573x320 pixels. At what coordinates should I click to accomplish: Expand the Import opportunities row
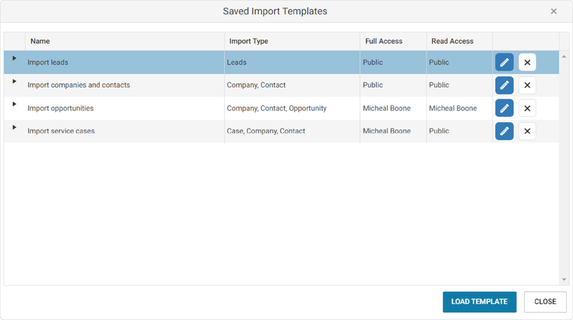tap(14, 104)
